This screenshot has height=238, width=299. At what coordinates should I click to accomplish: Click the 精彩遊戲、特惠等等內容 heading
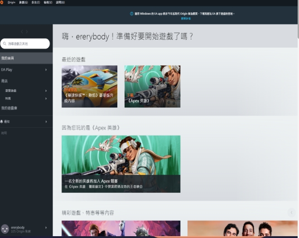[88, 213]
